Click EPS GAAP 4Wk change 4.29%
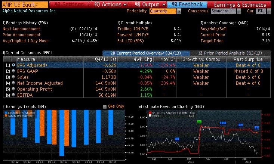 [x=146, y=71]
